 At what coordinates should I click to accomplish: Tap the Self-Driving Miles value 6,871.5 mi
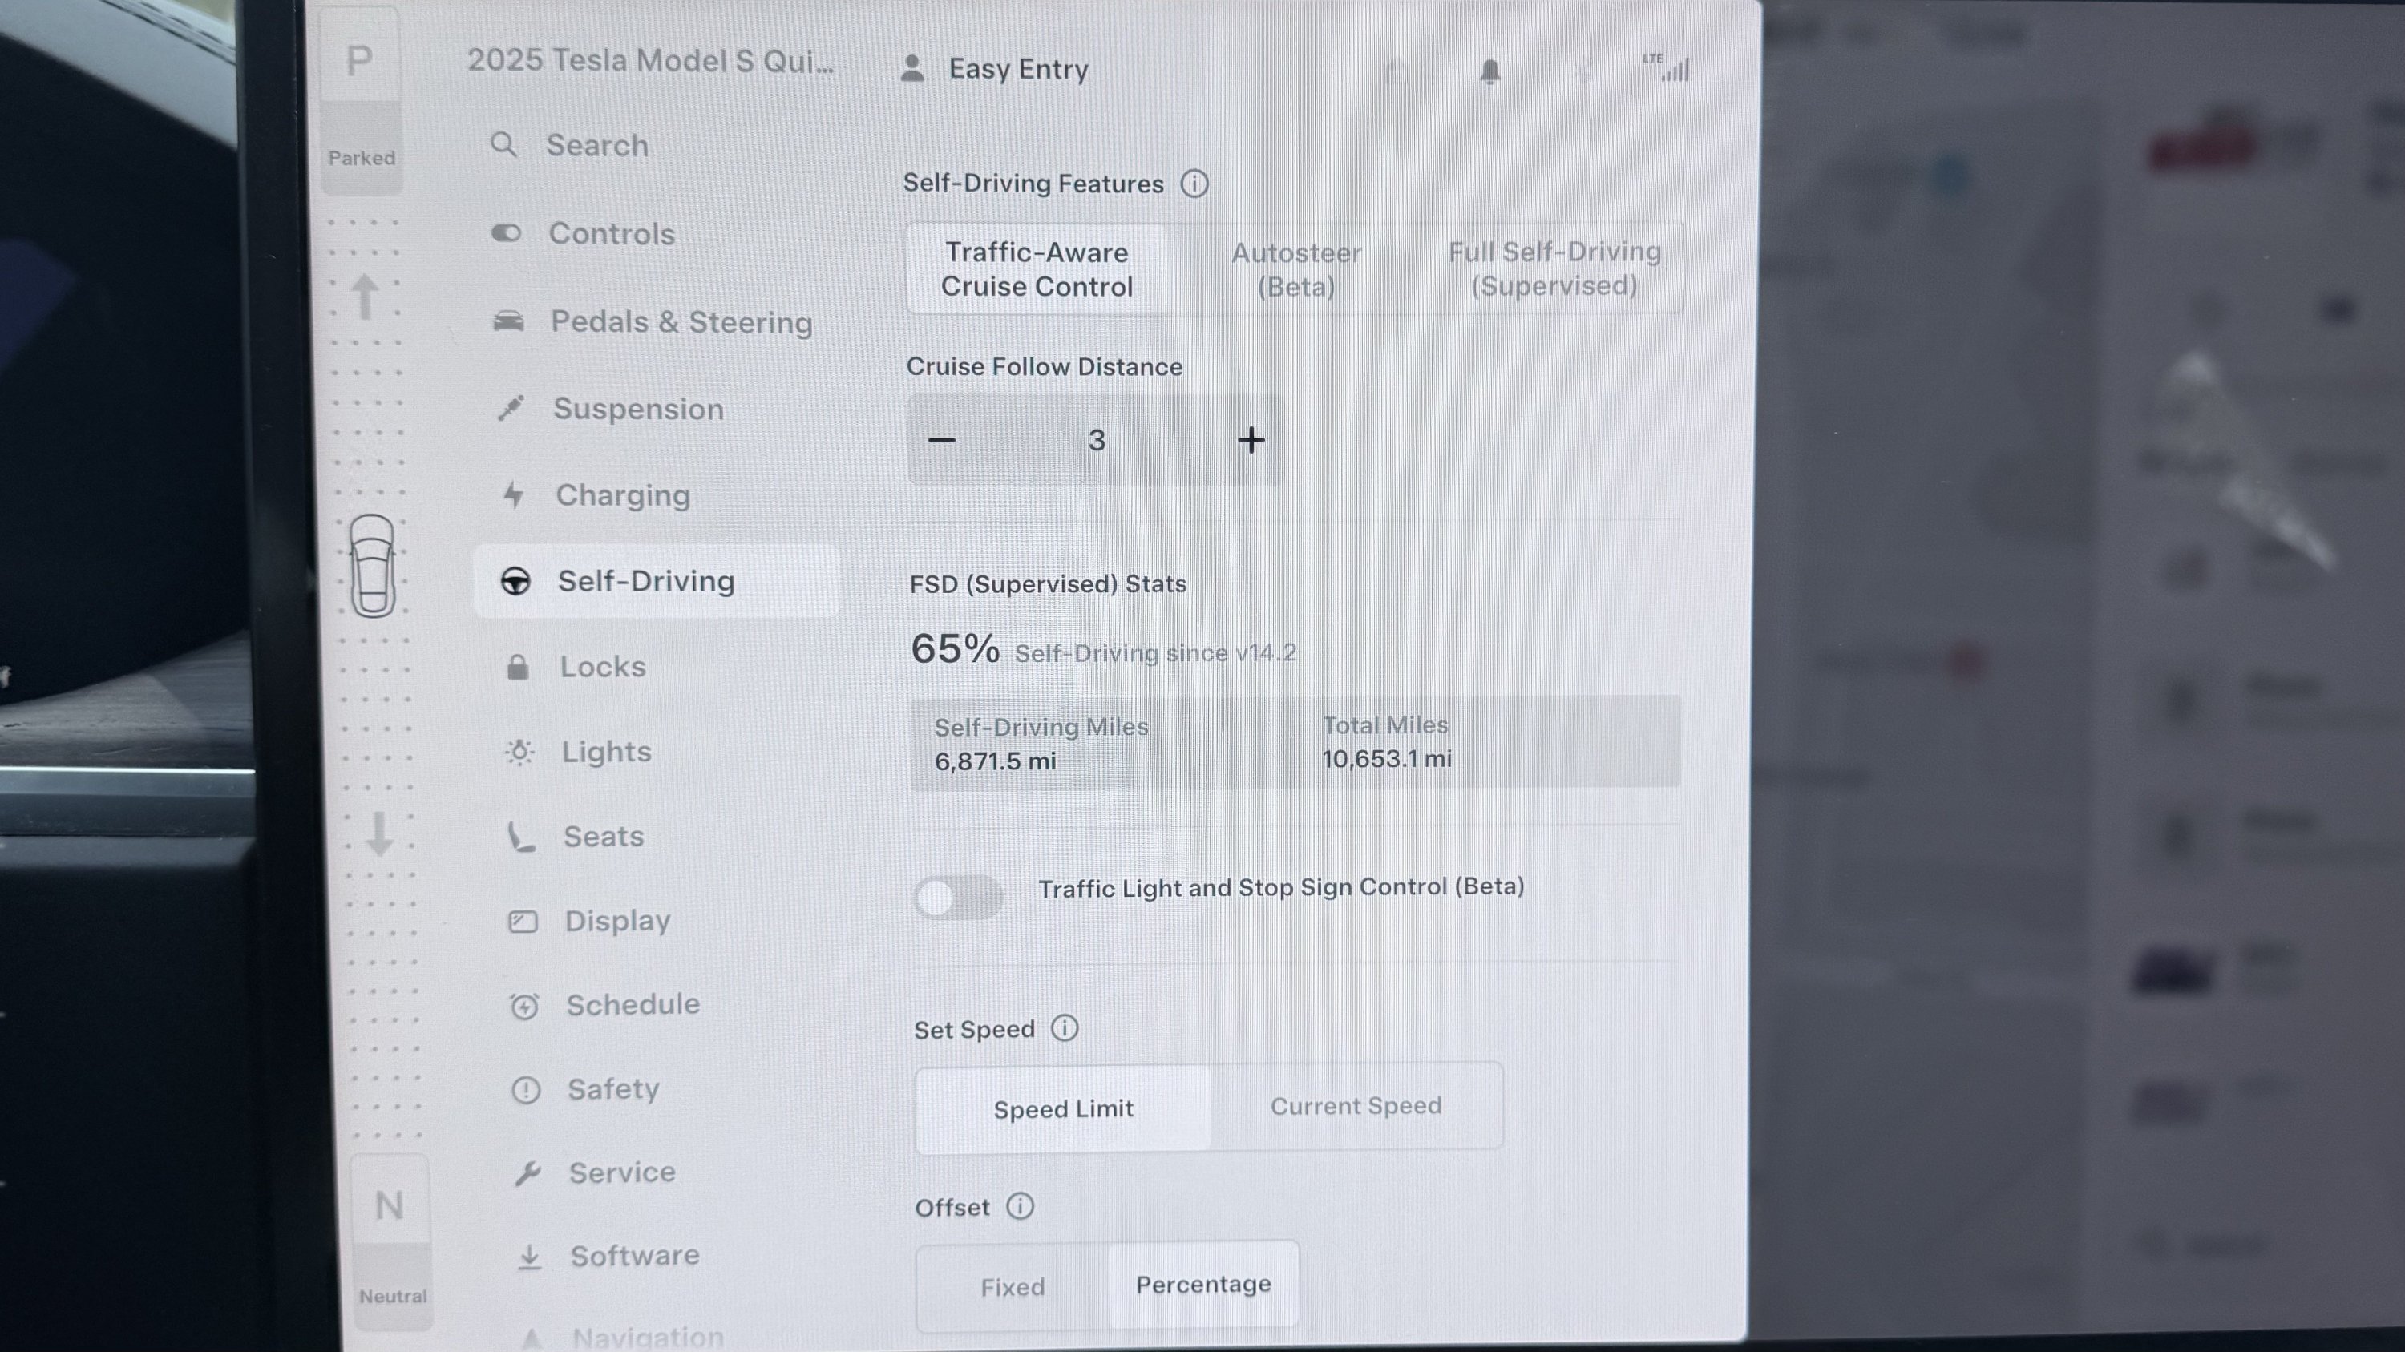pos(995,761)
